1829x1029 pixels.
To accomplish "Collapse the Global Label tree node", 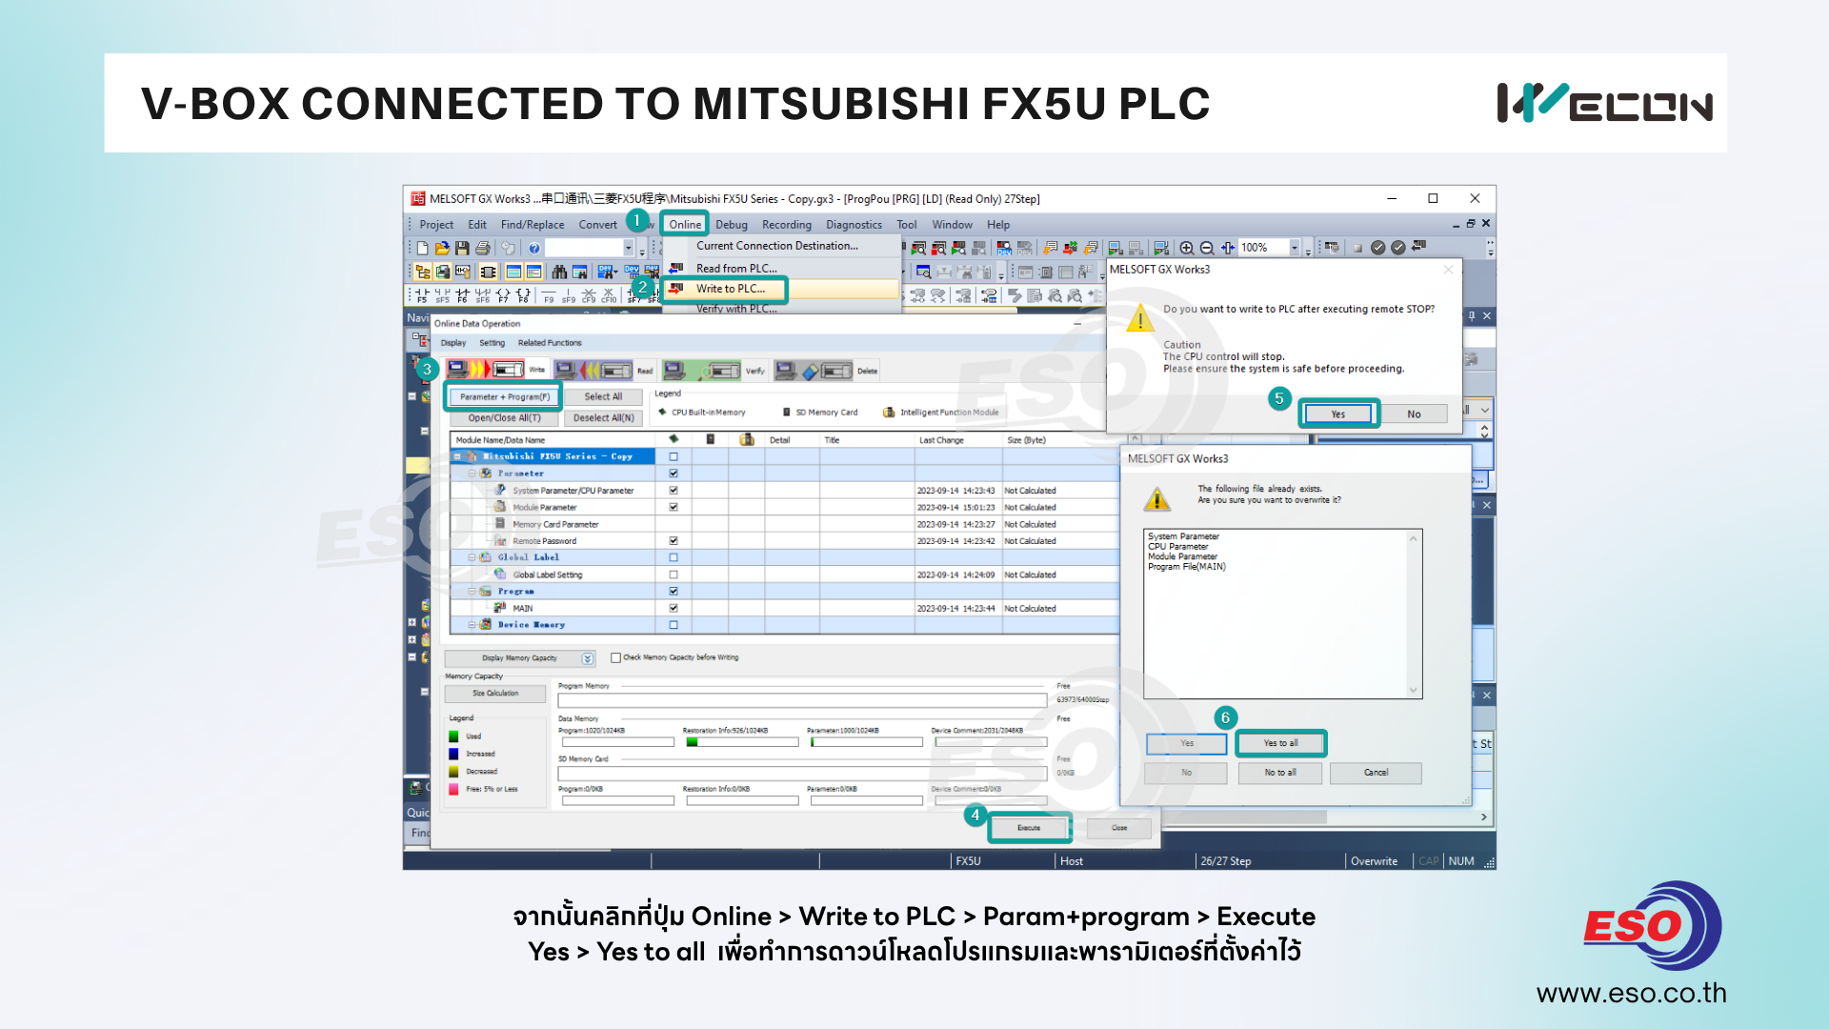I will click(x=472, y=557).
